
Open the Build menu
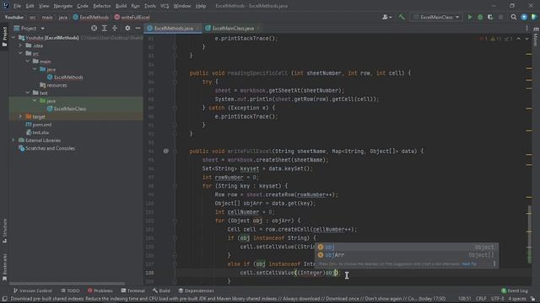coord(121,6)
